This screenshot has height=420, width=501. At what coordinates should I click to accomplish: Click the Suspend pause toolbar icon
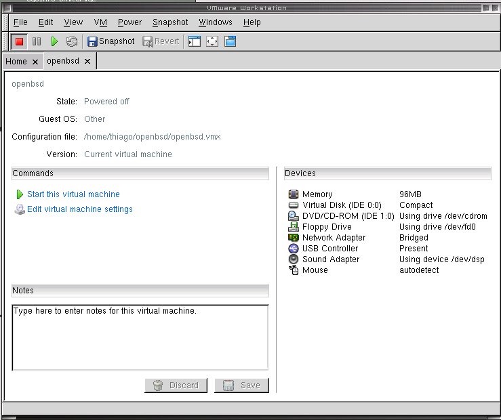click(x=37, y=41)
